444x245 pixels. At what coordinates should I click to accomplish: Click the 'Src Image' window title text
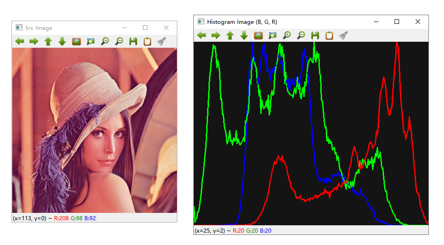(x=38, y=28)
